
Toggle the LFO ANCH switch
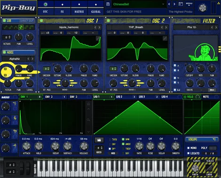pos(123,144)
